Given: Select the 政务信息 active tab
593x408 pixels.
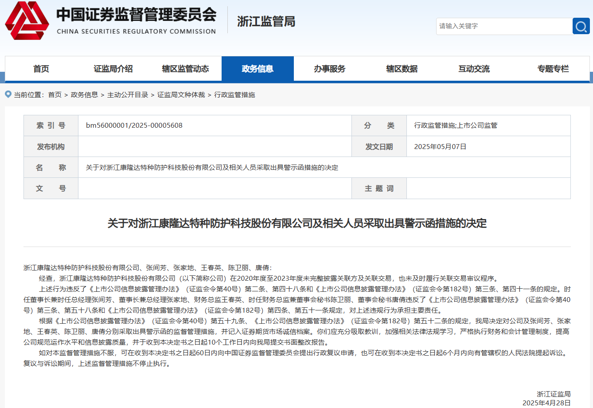Looking at the screenshot, I should (x=257, y=69).
